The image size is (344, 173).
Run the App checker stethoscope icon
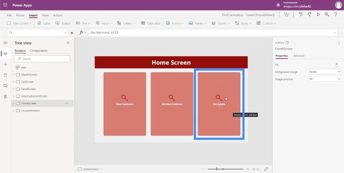(x=286, y=15)
